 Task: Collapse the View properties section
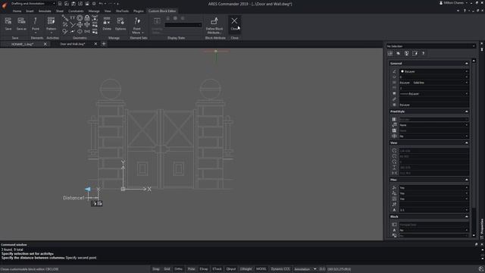pos(467,143)
